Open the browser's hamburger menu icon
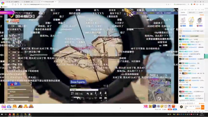 (203, 4)
